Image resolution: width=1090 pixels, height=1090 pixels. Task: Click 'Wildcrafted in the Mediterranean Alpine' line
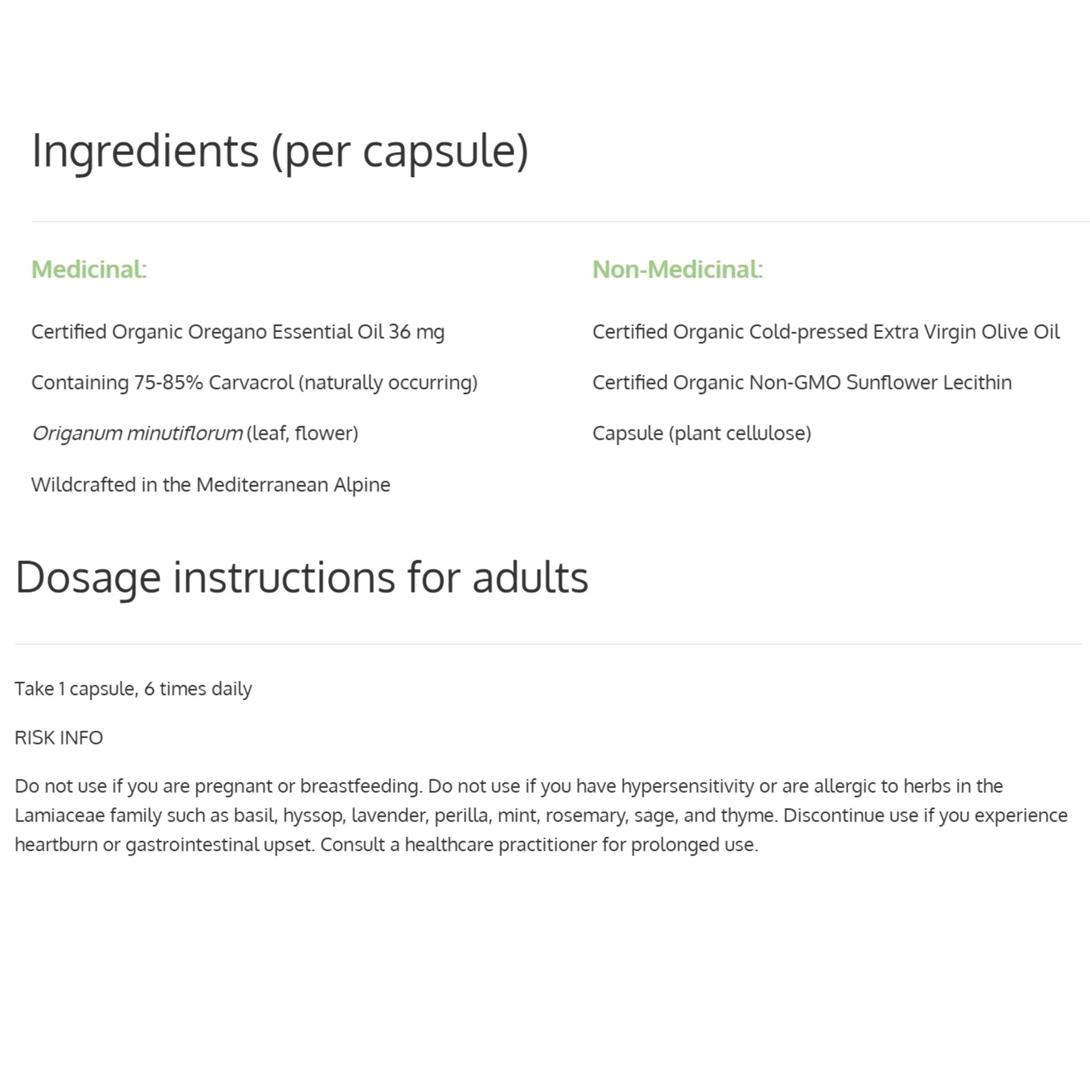point(210,485)
